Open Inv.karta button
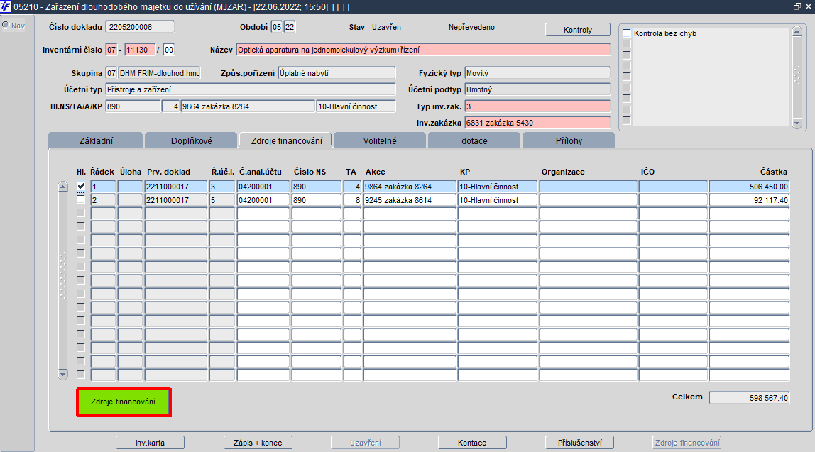Viewport: 815px width, 452px height. pos(150,443)
